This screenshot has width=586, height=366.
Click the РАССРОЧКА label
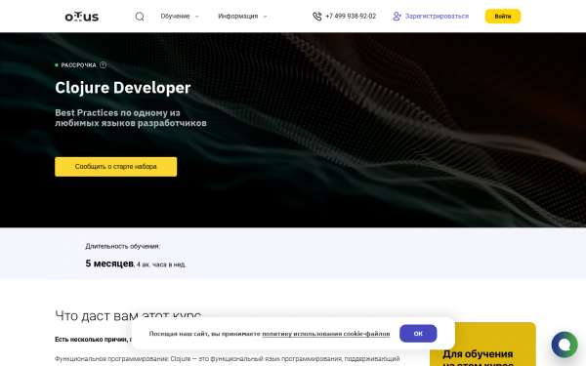pyautogui.click(x=78, y=65)
